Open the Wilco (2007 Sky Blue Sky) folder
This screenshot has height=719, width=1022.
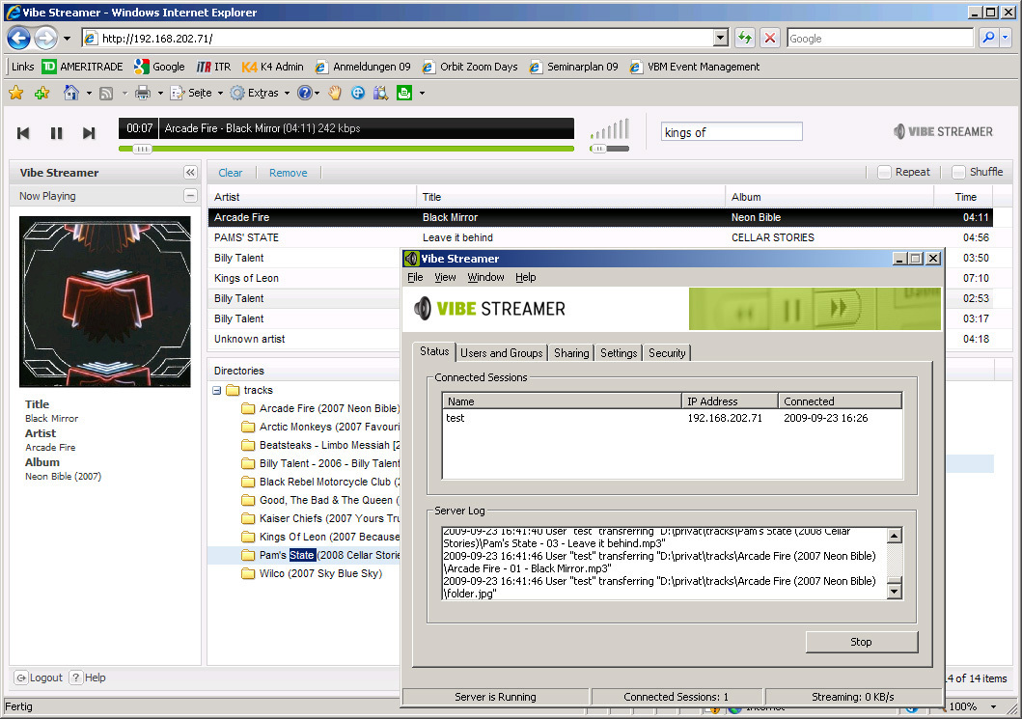coord(312,573)
